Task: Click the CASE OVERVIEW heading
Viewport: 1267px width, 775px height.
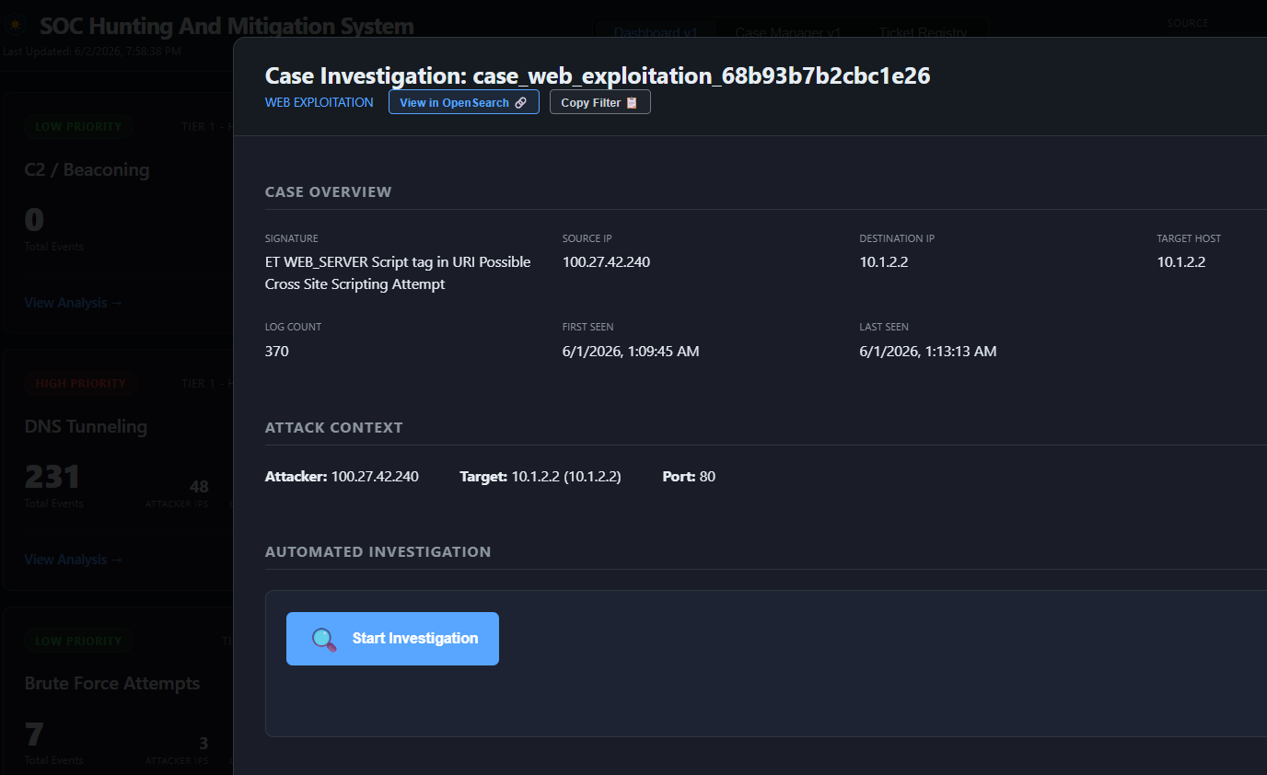Action: point(329,192)
